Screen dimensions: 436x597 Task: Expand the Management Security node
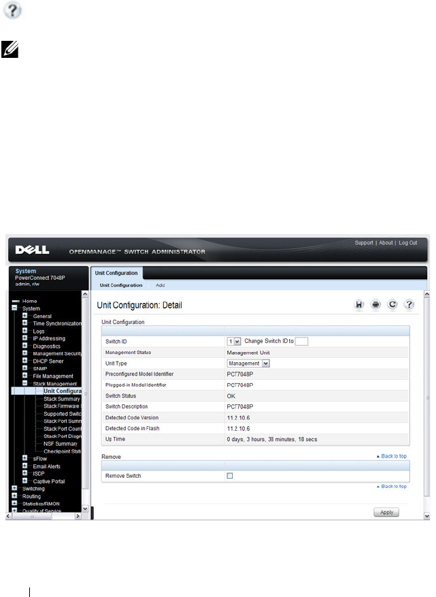click(x=24, y=353)
